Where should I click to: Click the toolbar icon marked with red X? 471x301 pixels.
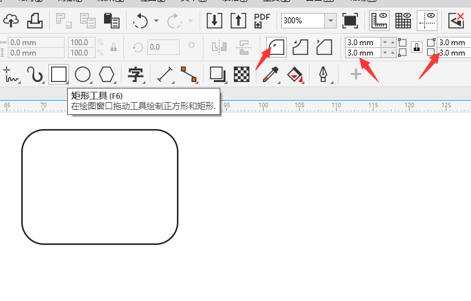456,21
